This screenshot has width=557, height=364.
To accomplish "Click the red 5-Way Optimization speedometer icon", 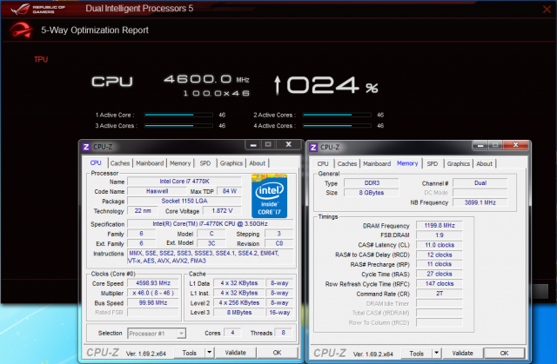I will coord(21,30).
